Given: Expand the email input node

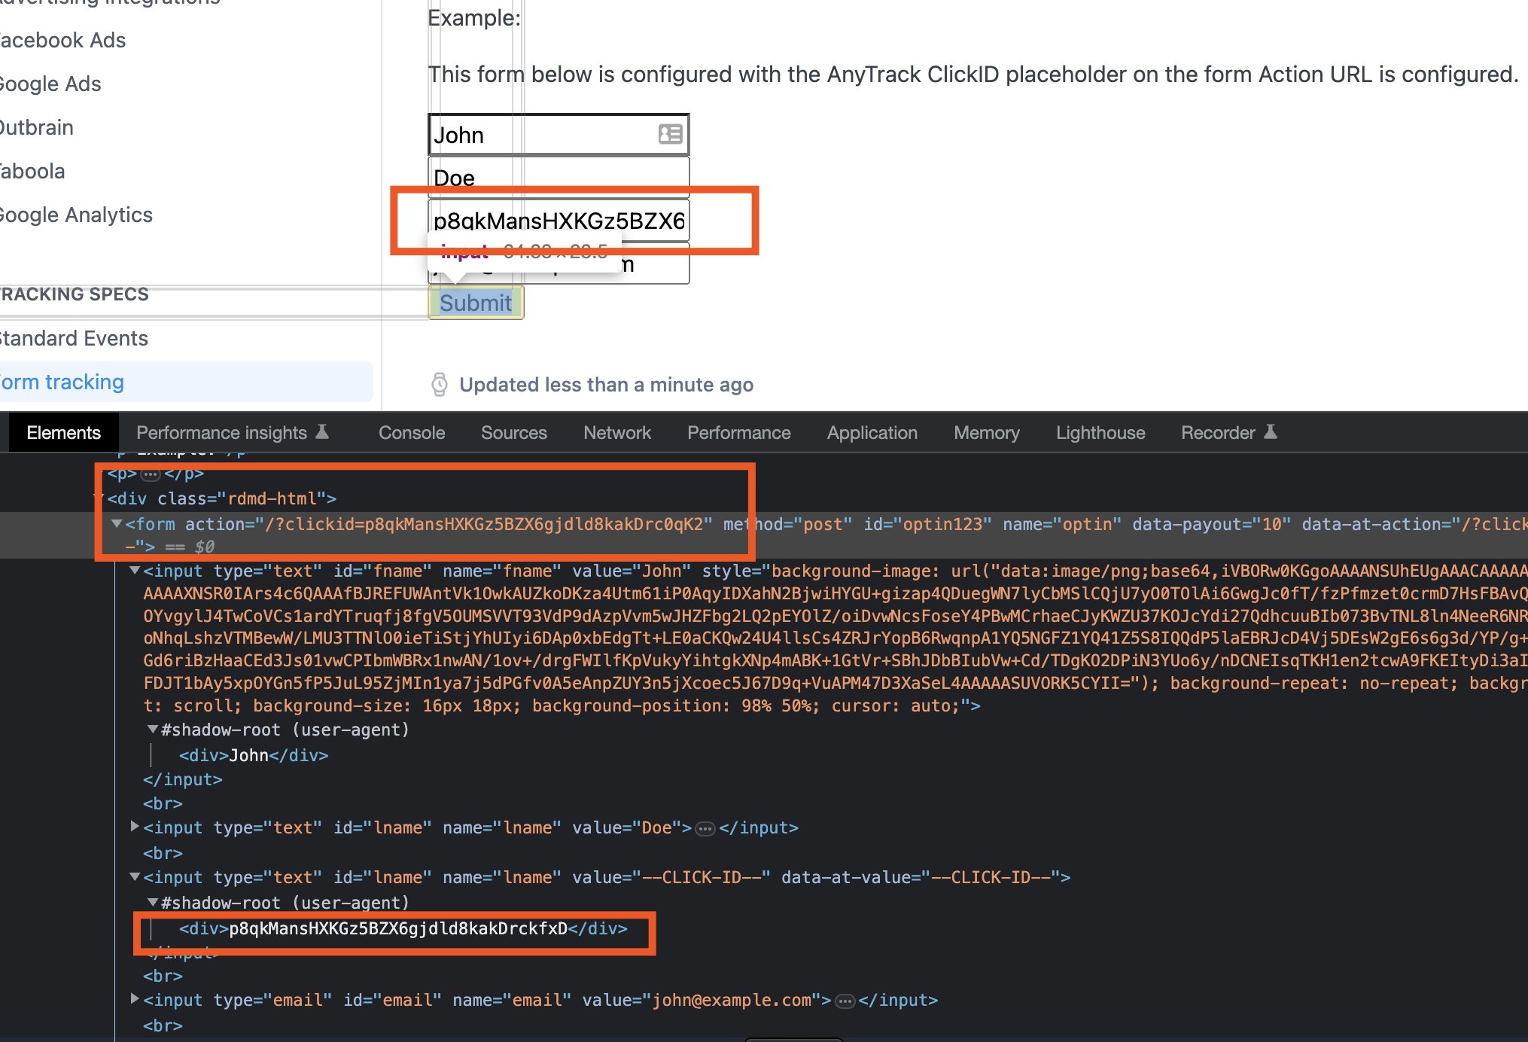Looking at the screenshot, I should tap(135, 999).
